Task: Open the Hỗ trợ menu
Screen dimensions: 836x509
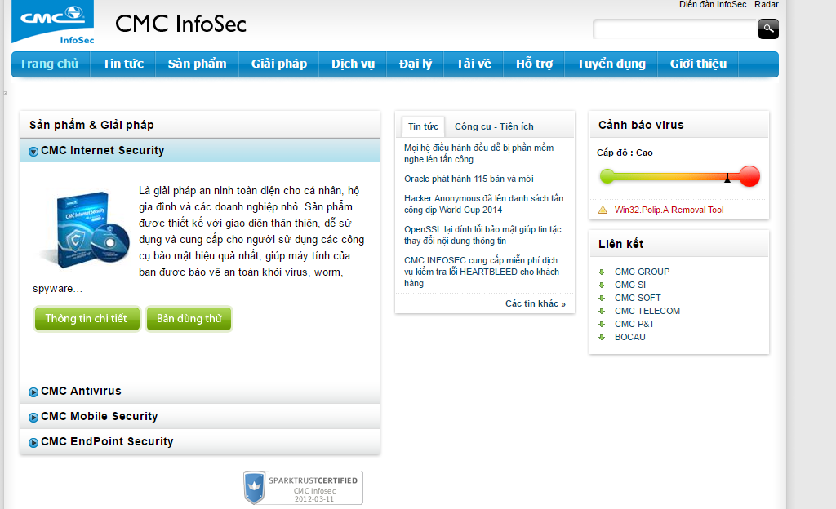Action: (x=534, y=64)
